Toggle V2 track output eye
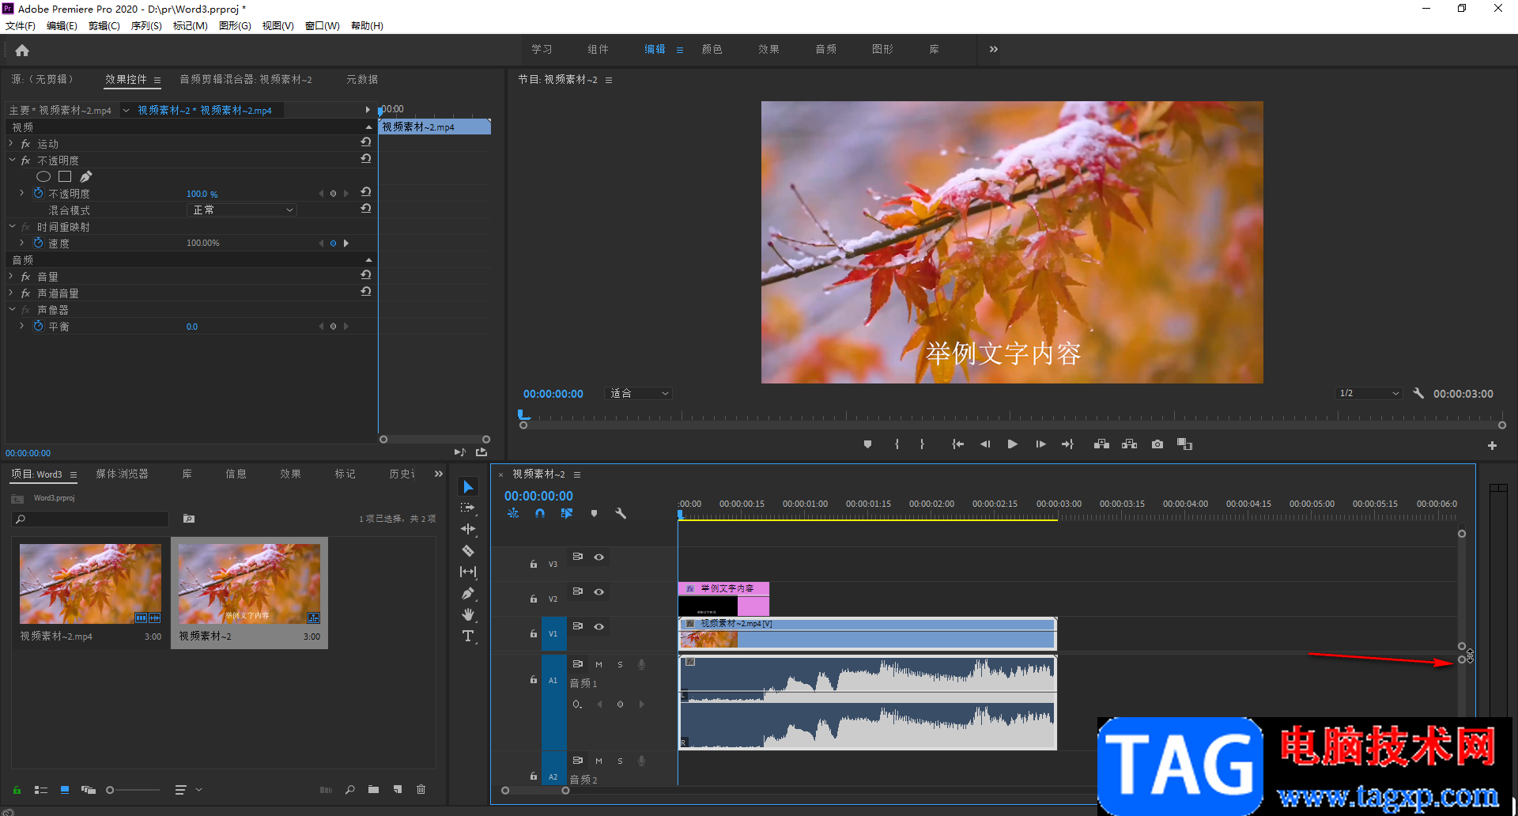Viewport: 1518px width, 816px height. [x=599, y=591]
